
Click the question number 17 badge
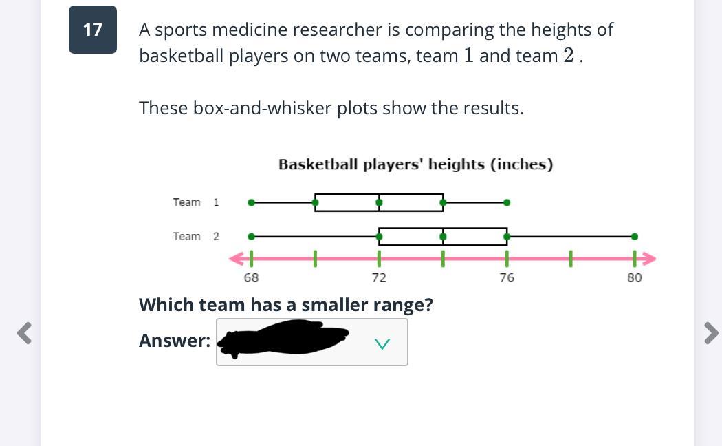(93, 30)
